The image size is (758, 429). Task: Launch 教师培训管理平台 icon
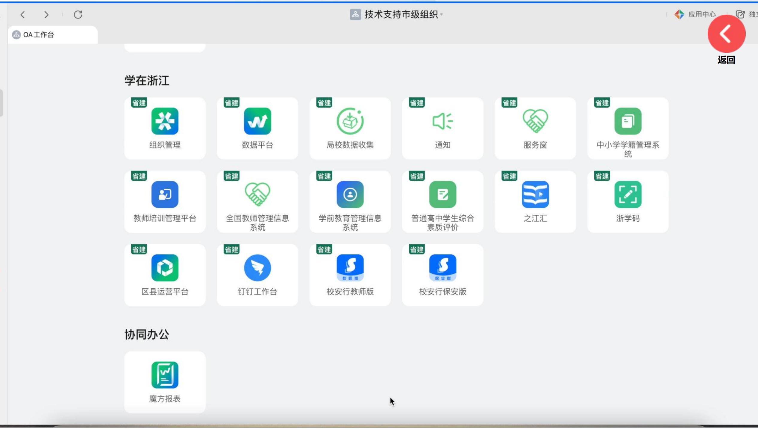pyautogui.click(x=165, y=194)
